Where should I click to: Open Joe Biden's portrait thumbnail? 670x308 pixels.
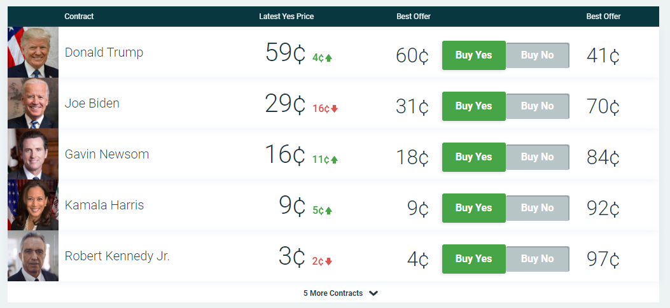coord(33,103)
